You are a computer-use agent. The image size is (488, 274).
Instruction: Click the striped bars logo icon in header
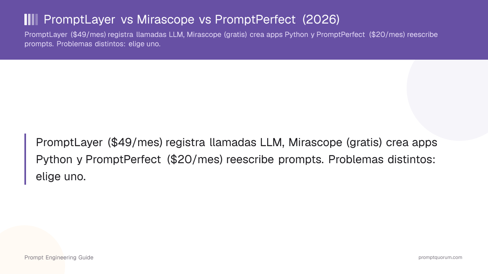(x=31, y=19)
